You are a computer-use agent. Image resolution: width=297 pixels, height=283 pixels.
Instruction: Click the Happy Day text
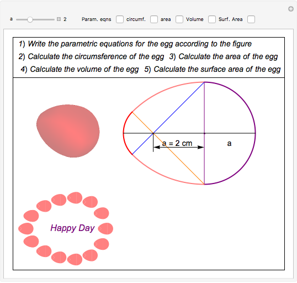72,228
